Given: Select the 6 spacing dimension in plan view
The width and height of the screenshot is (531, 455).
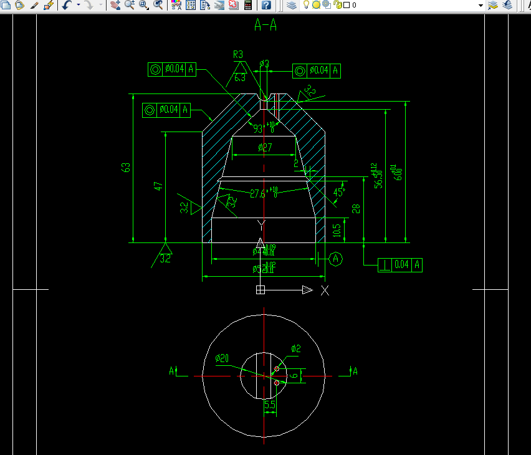Looking at the screenshot, I should pyautogui.click(x=294, y=375).
